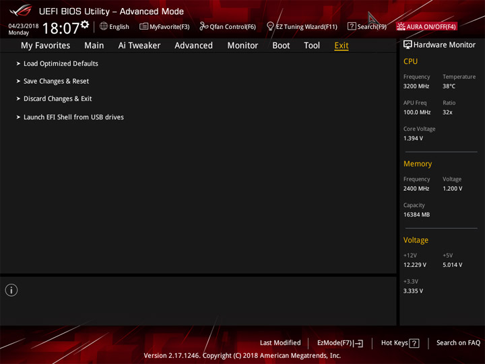485x364 pixels.
Task: Click the settings gear next to the clock
Action: (x=85, y=24)
